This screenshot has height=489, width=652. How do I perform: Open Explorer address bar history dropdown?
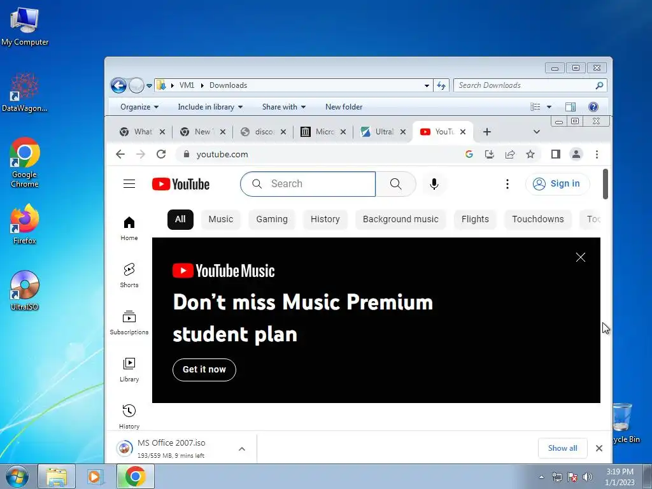point(427,86)
